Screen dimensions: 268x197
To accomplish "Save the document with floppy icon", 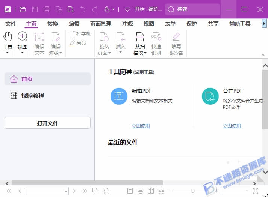I will coord(35,9).
